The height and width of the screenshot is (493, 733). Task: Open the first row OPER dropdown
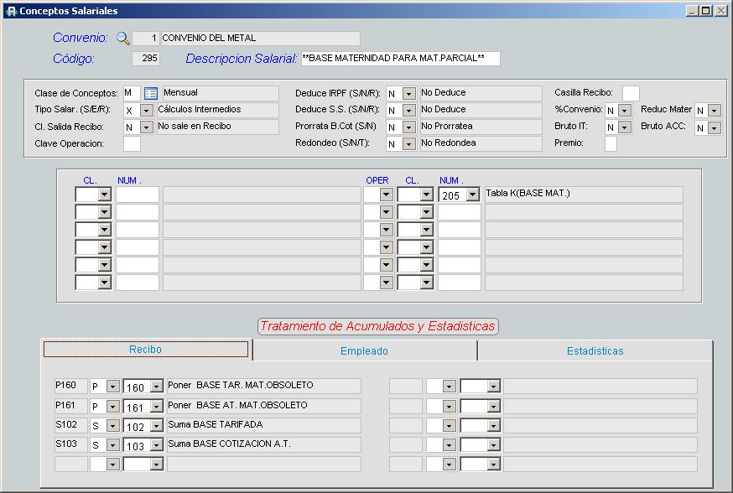coord(386,195)
